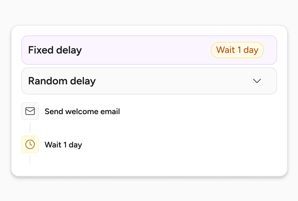Viewport: 298px width, 201px height.
Task: Select the Fixed delay header
Action: point(55,50)
